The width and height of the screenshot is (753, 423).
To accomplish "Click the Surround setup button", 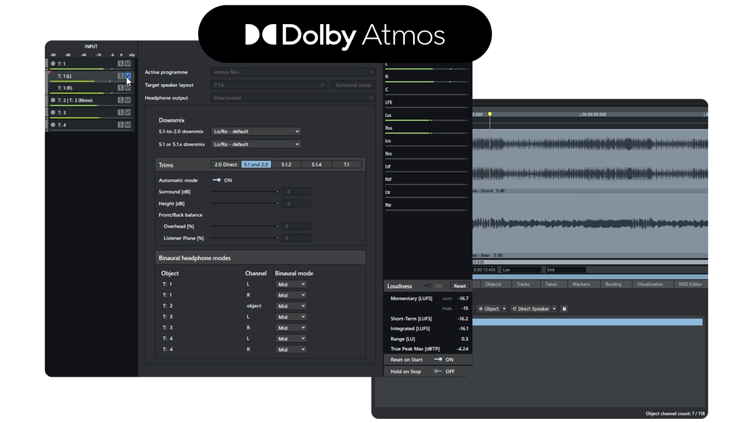I will [x=353, y=85].
